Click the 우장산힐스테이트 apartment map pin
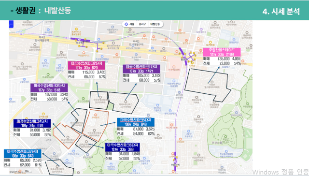This screenshot has height=176, width=309. tap(212, 82)
